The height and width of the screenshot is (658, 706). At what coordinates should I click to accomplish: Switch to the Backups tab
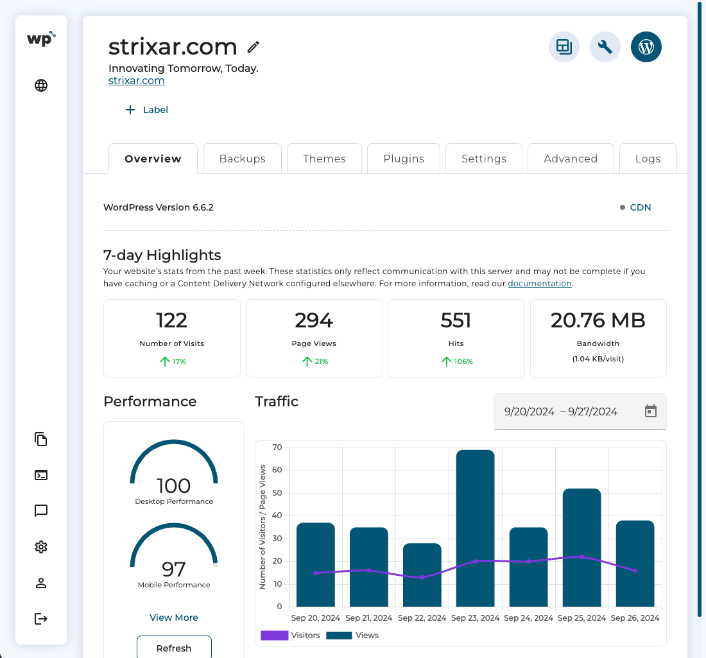point(242,159)
